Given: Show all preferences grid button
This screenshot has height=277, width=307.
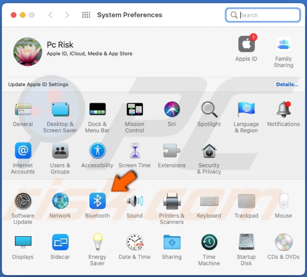Looking at the screenshot, I should [86, 15].
